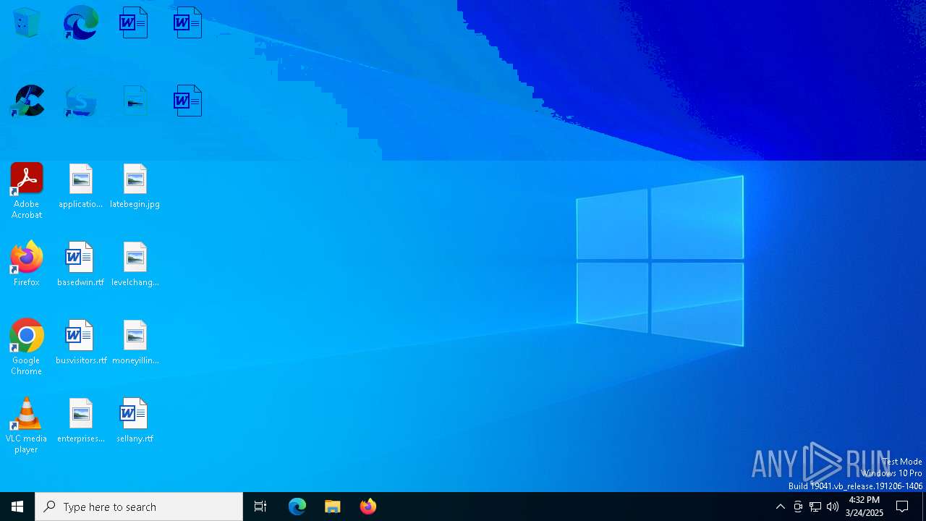
Task: Select the basedwin.rtf document
Action: [80, 264]
